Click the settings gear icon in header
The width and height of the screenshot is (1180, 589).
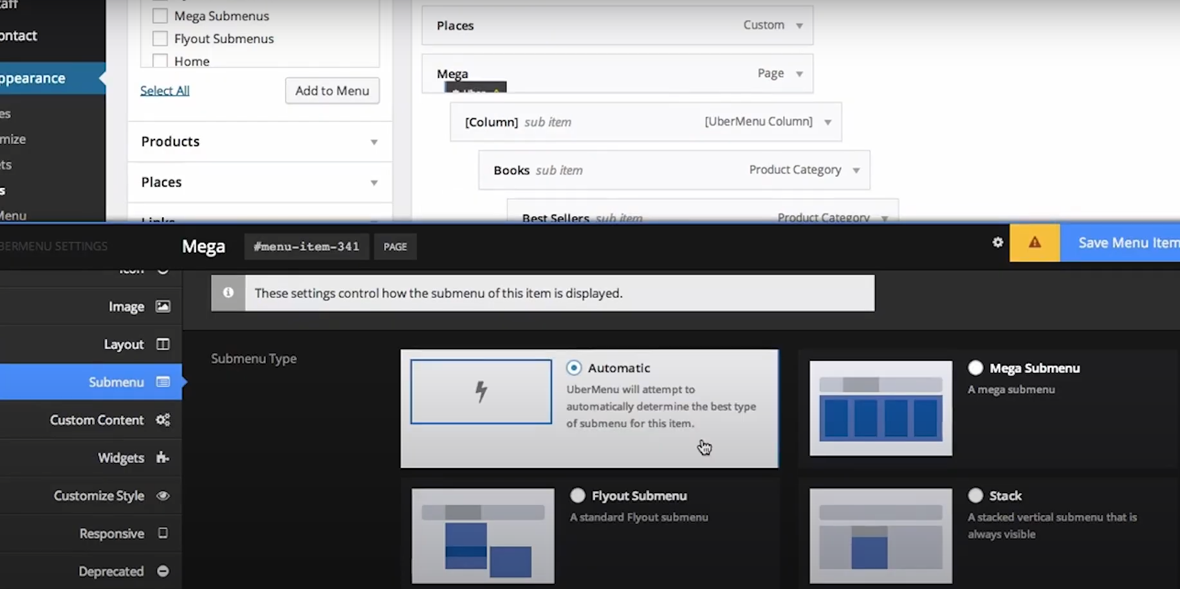(997, 242)
